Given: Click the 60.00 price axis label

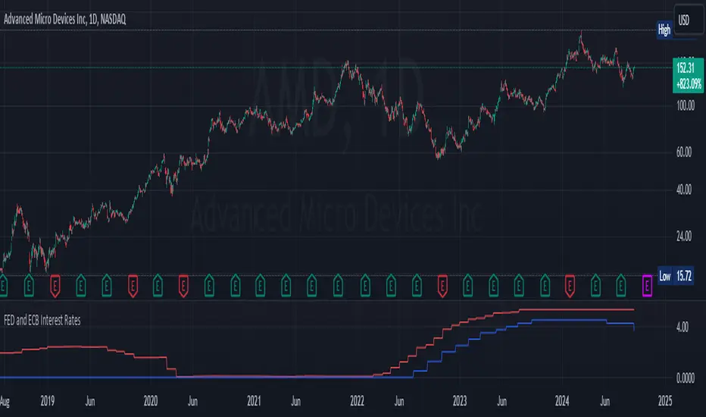Looking at the screenshot, I should (x=684, y=152).
